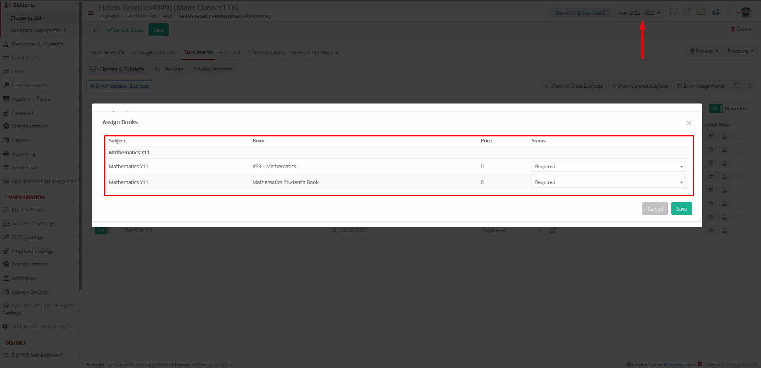
Task: Open District Management in sidebar
Action: click(37, 355)
